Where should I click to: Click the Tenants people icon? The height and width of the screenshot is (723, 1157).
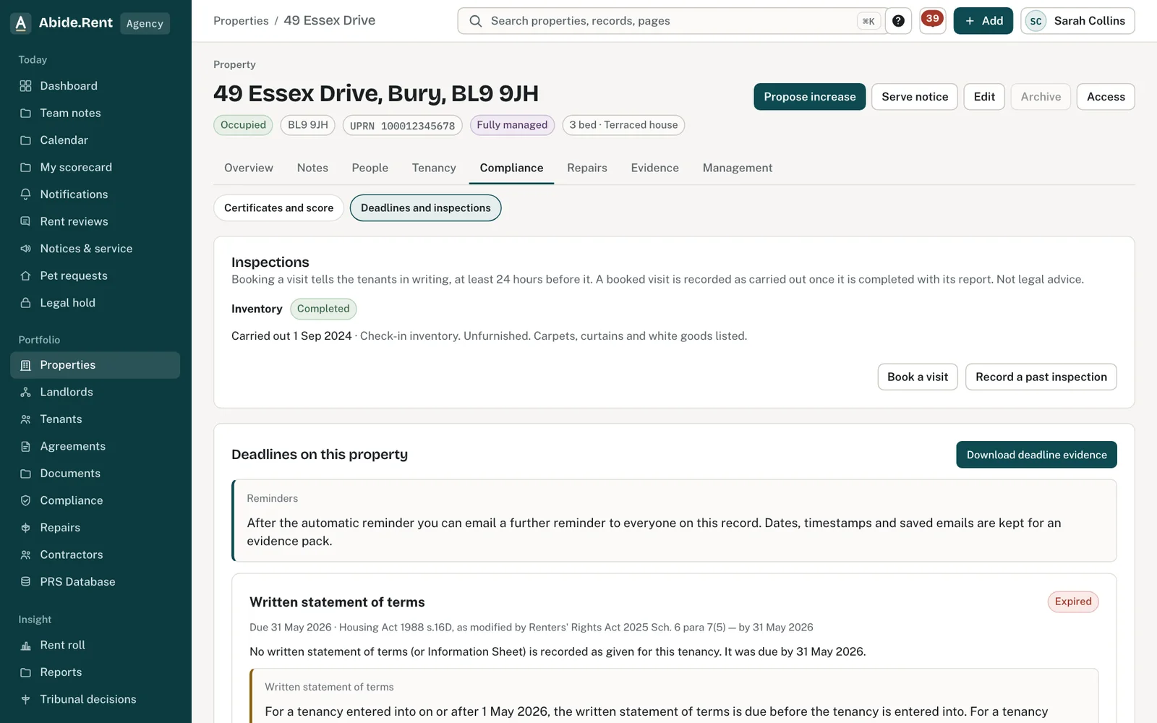25,419
